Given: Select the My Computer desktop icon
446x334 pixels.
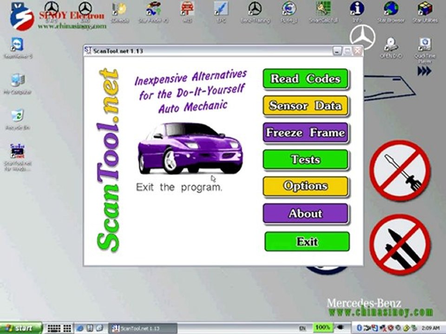Looking at the screenshot, I should (18, 84).
